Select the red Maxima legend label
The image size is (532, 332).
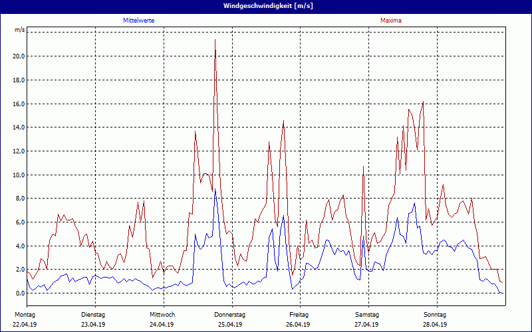(390, 21)
